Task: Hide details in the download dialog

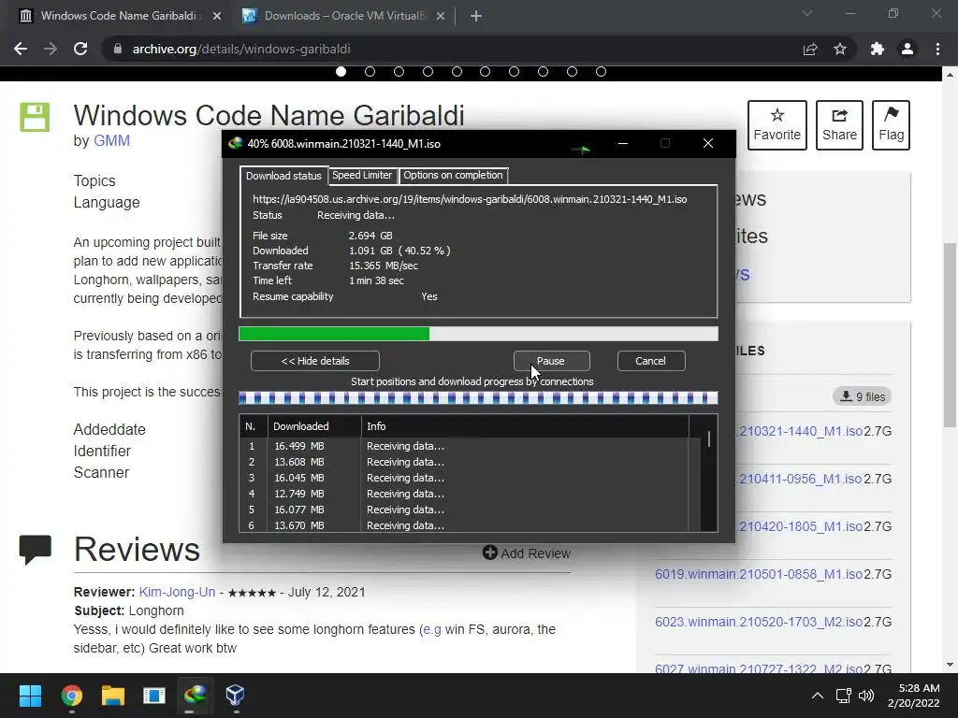Action: click(x=315, y=361)
